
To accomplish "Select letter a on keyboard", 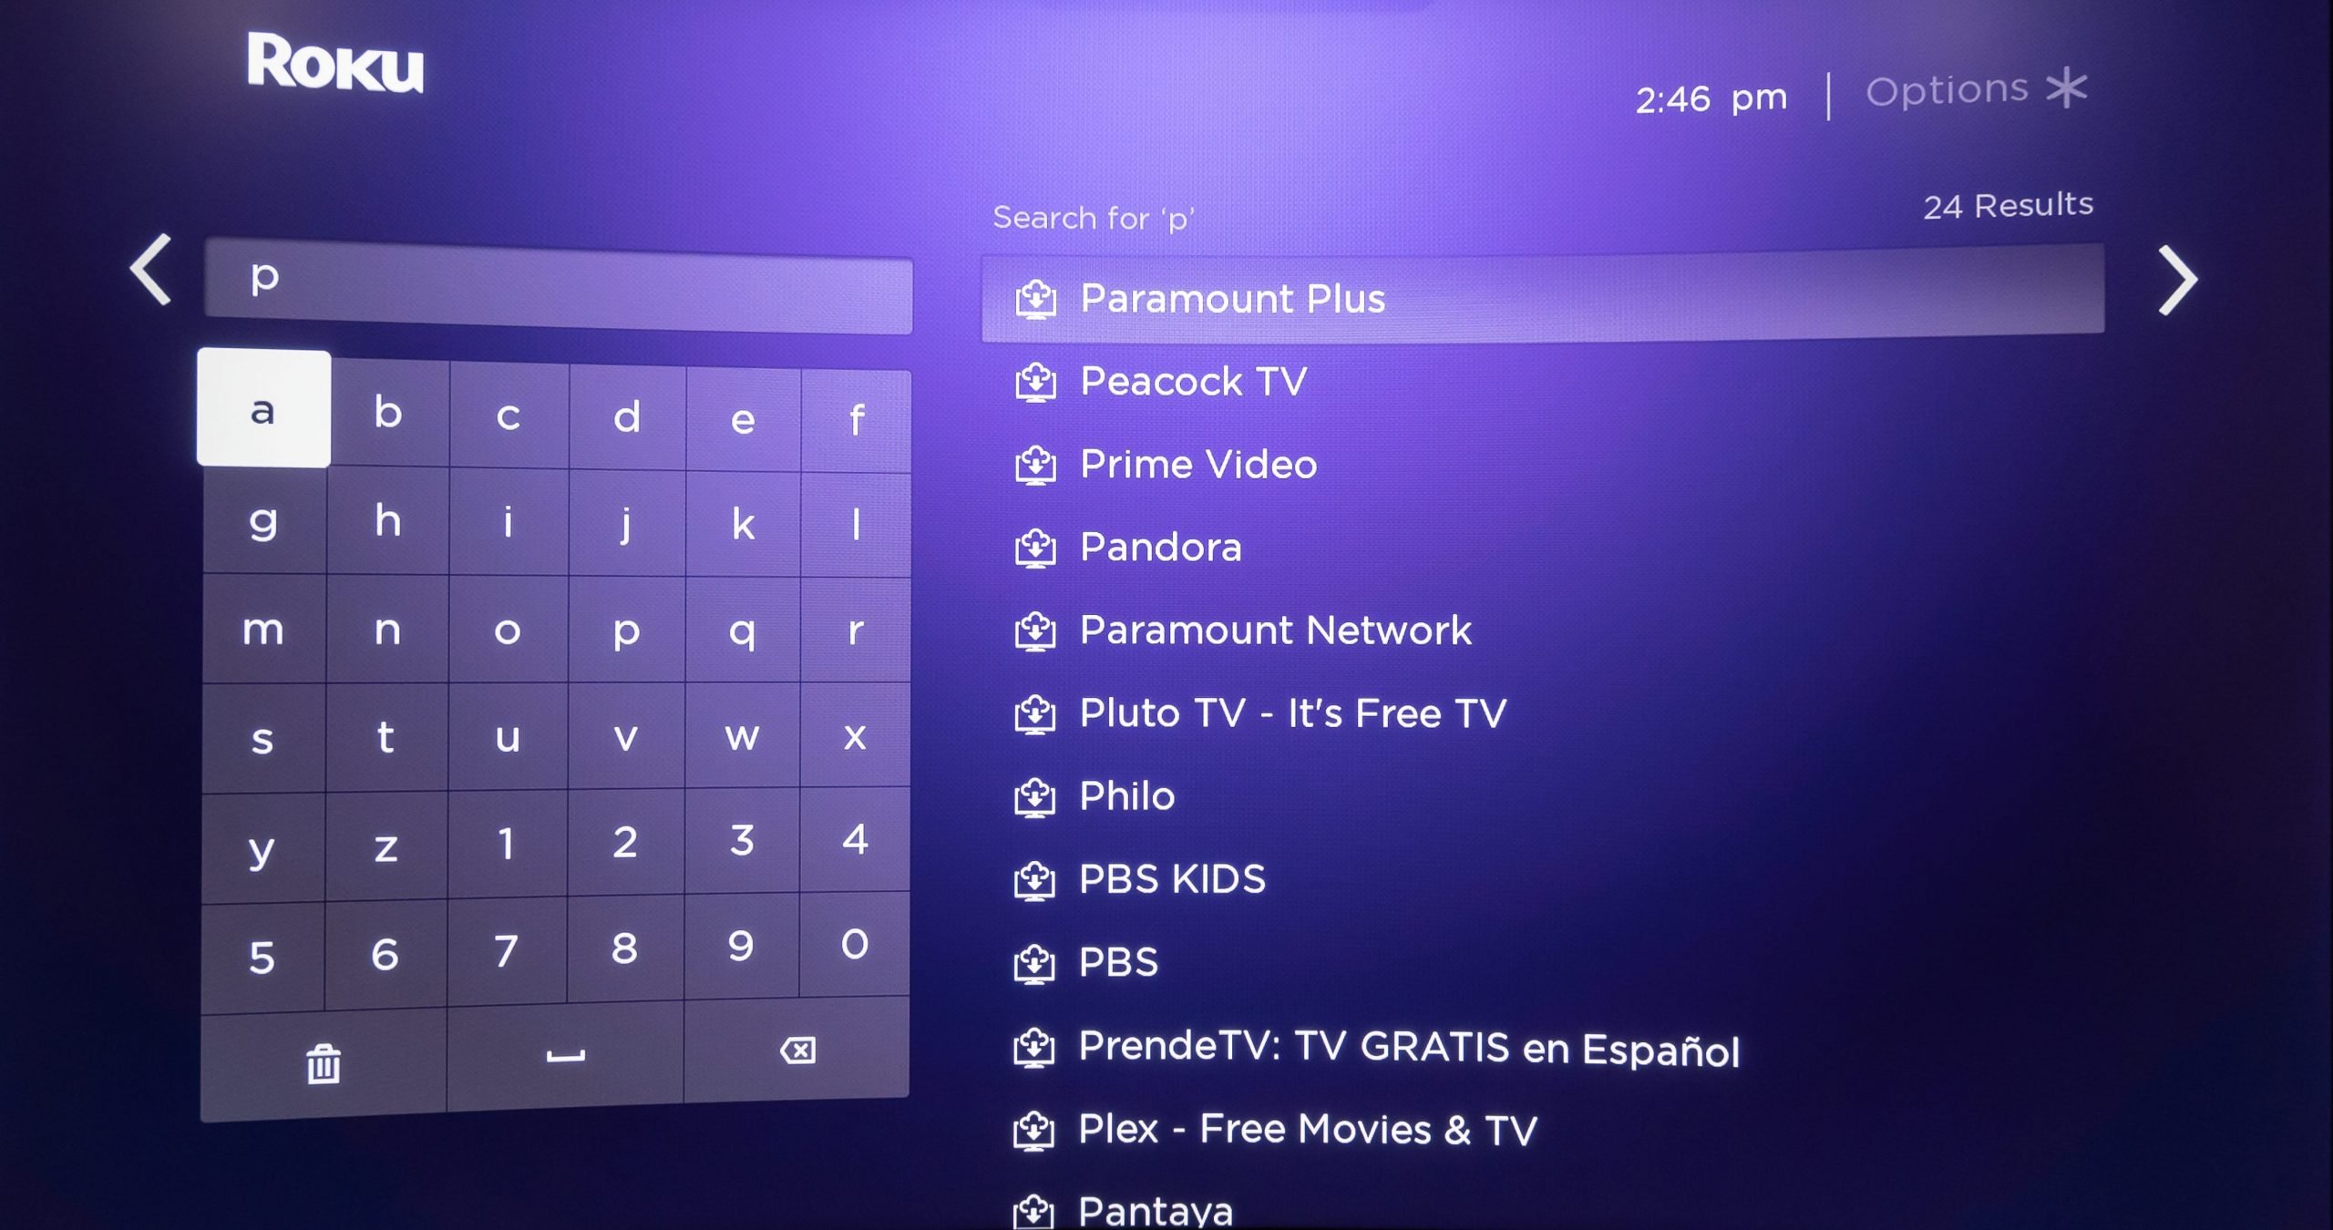I will pos(262,411).
